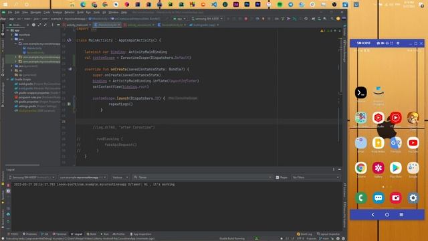
Task: Toggle the Regex checkbox in Logcat
Action: [278, 177]
